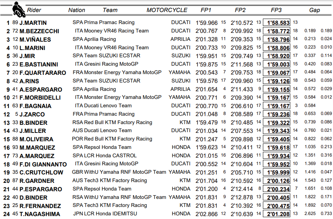Click J.MARTIN's boxed FP3 time 1'58.583
This screenshot has width=333, height=219.
coord(276,23)
